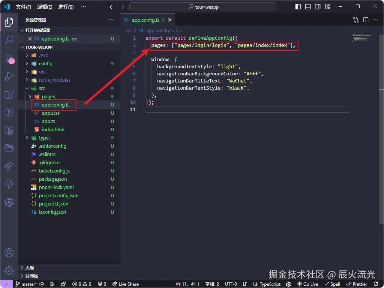Collapse the TOUR-WEAPP folder section
The height and width of the screenshot is (288, 384).
[69, 47]
